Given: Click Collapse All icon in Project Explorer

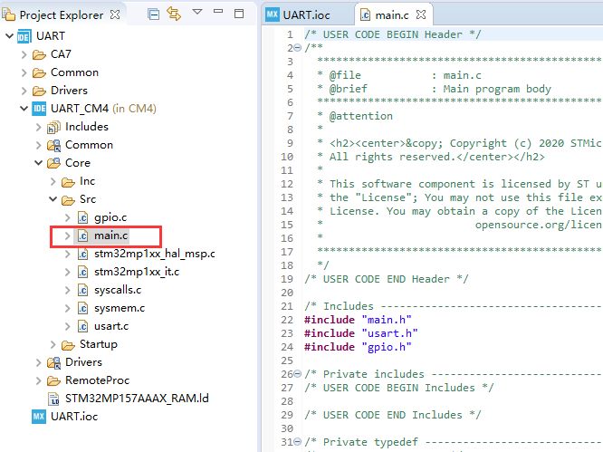Looking at the screenshot, I should point(153,14).
